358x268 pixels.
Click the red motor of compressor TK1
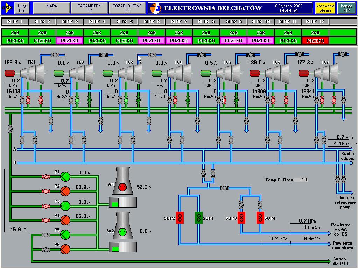pos(10,73)
